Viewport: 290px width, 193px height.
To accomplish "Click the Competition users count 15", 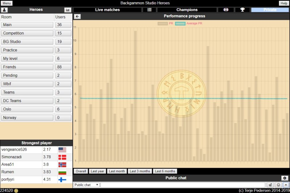I will pos(63,33).
